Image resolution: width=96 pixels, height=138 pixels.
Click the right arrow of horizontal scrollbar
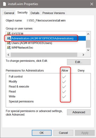coord(83,55)
